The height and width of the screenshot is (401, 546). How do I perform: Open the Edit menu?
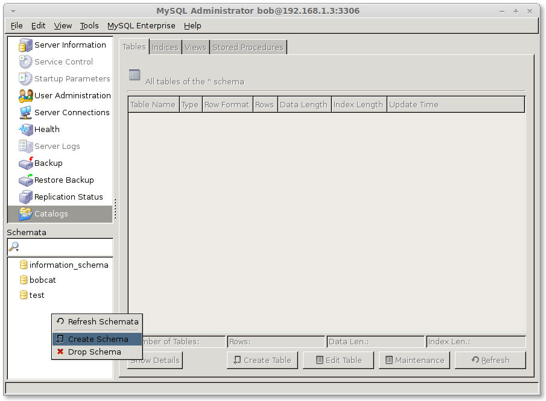[38, 26]
